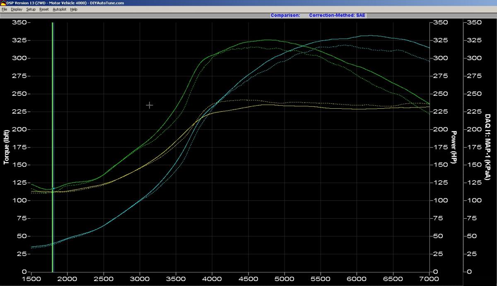Viewport: 497px width, 286px height.
Task: Click the white crosshair marker on the graph
Action: tap(150, 105)
